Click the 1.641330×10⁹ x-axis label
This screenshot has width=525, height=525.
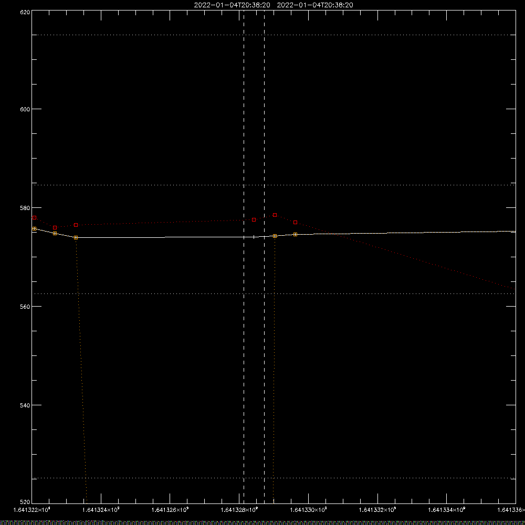tap(308, 510)
